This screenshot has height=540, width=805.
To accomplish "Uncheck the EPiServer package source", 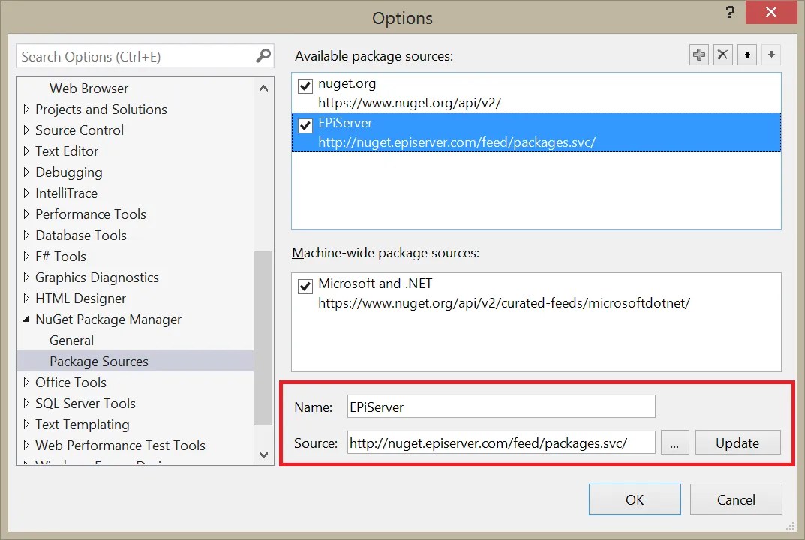I will [305, 125].
